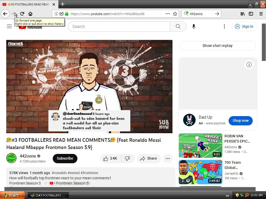Click the forward navigation arrow
This screenshot has width=266, height=199.
14,14
